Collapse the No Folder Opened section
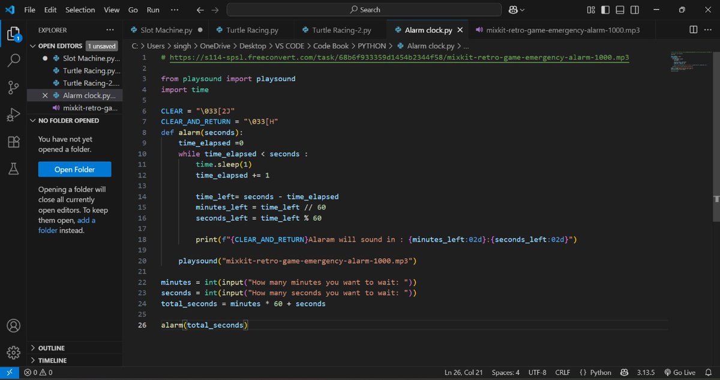This screenshot has width=720, height=380. coord(33,121)
